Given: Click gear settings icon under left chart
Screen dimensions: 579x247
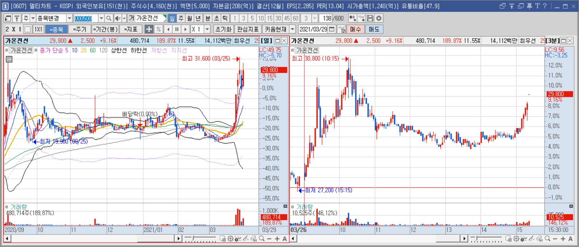Looking at the screenshot, I should coord(230,239).
